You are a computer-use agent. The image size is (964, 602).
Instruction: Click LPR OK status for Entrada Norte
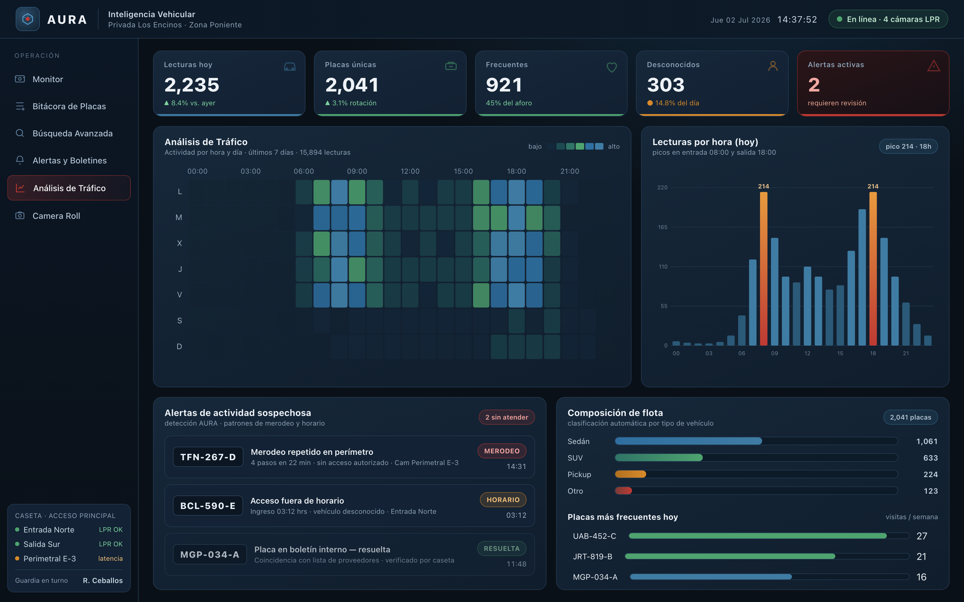111,529
